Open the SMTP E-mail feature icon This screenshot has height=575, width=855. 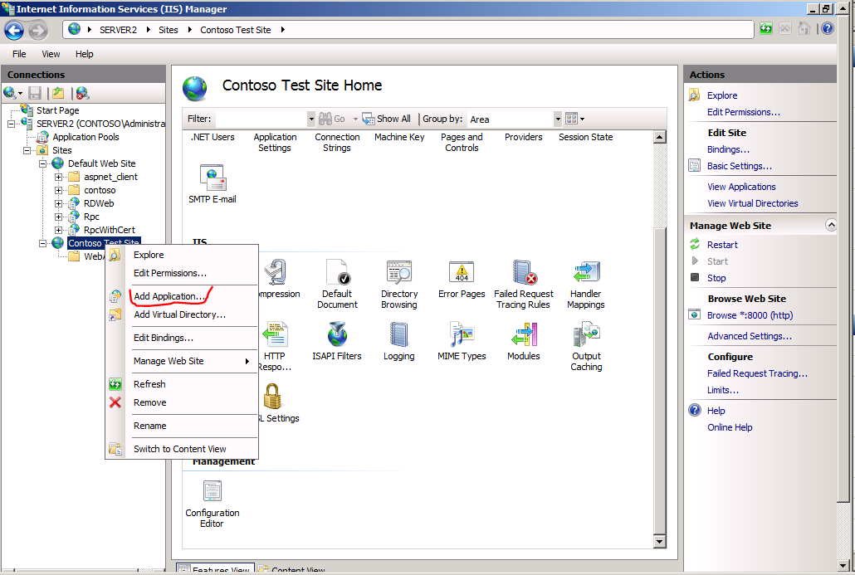pos(213,183)
